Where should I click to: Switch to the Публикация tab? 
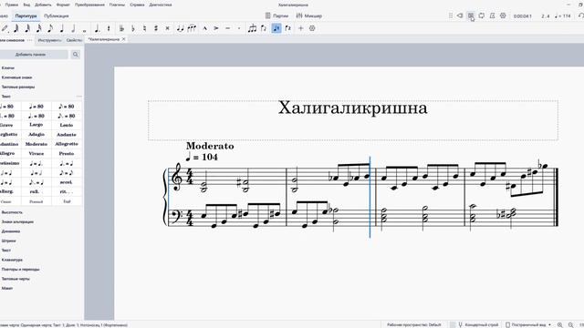(x=57, y=16)
